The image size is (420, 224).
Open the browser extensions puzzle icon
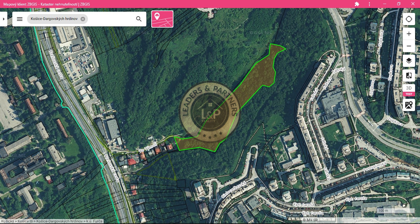coord(357,4)
